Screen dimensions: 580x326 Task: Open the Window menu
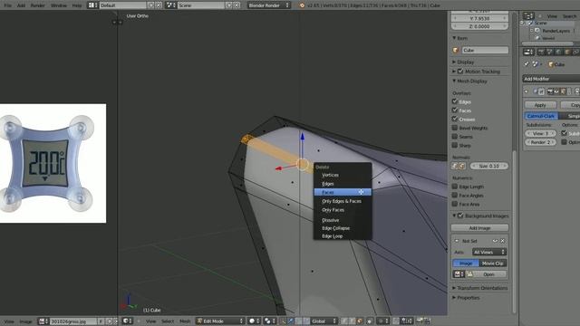pos(58,5)
